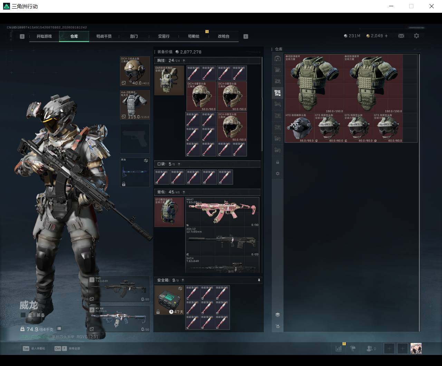This screenshot has width=442, height=366.
Task: Click the flag icon in bottom bar
Action: (353, 348)
